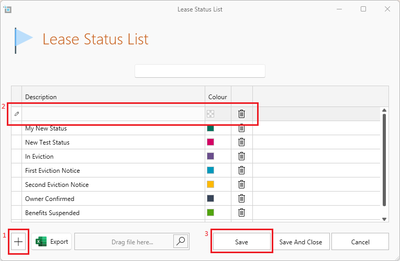
Task: Click trash icon for First Eviction Notice
Action: point(241,170)
